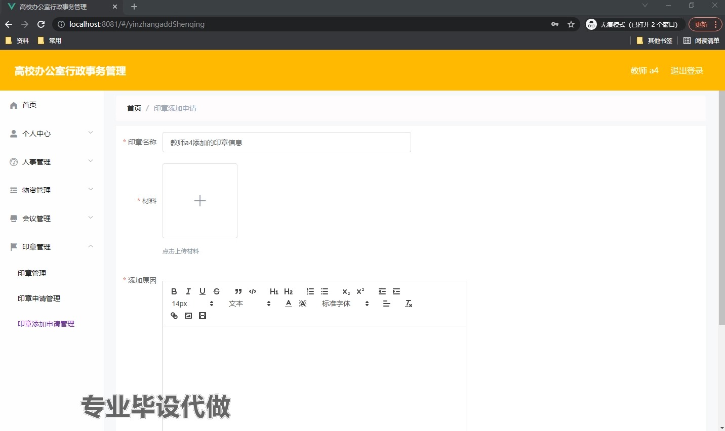
Task: Click the 印章添加申请 breadcrumb text
Action: [x=175, y=108]
